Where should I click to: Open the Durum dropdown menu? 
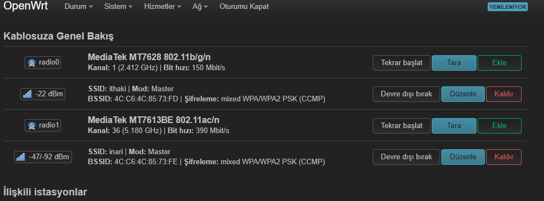tap(79, 7)
